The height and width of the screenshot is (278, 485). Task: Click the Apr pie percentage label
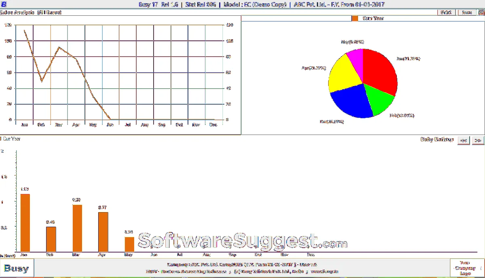coord(314,68)
